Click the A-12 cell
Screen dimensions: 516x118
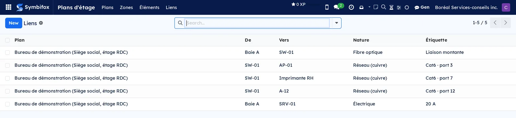coord(284,91)
